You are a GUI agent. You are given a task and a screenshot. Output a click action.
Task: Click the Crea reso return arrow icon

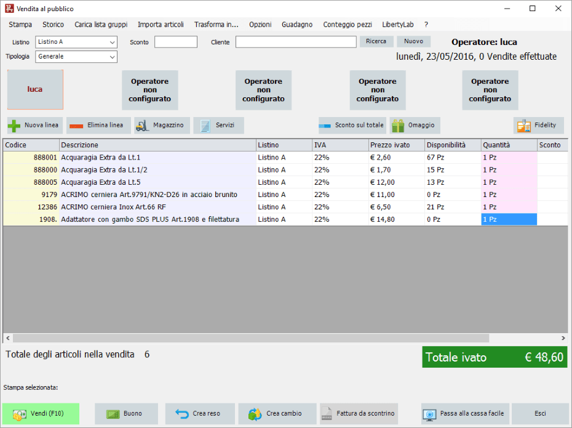pos(181,414)
